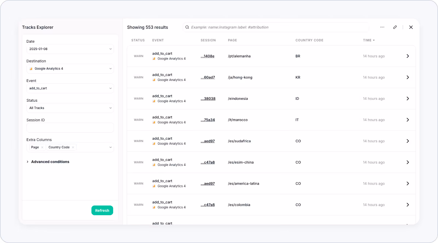
Task: Focus the Session ID input field
Action: pos(70,128)
